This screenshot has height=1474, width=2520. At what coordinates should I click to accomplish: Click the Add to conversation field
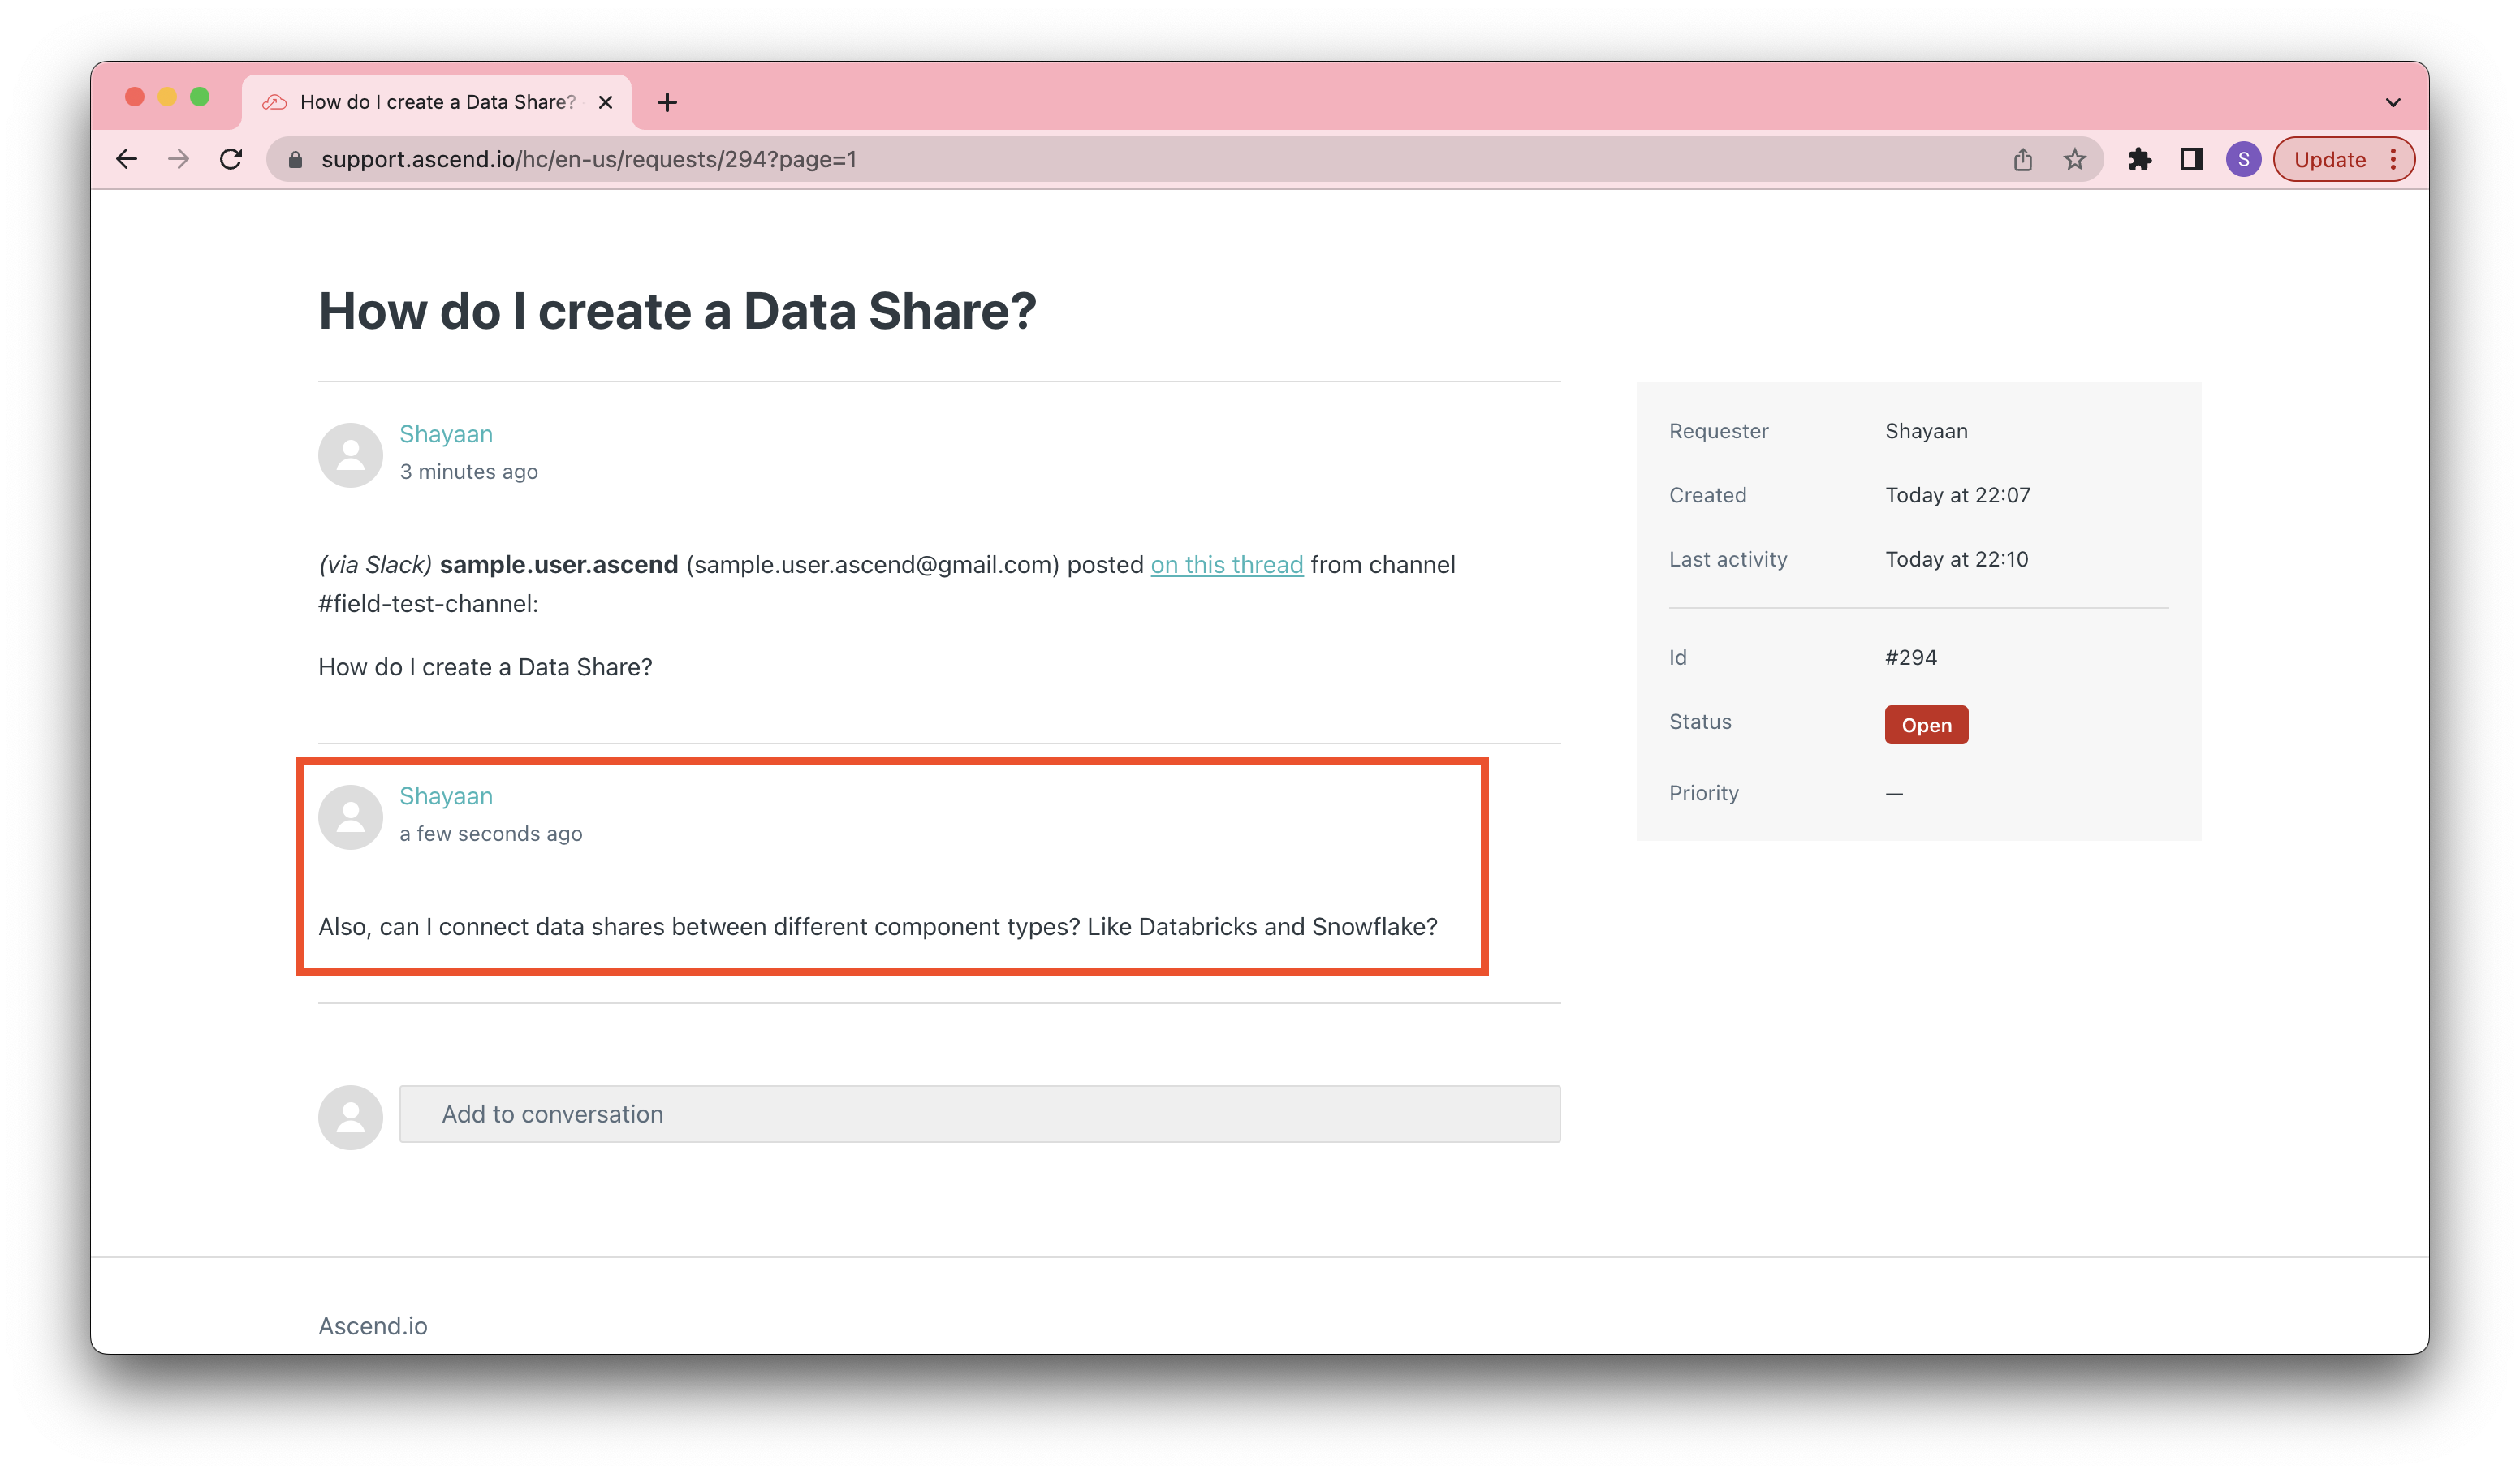(980, 1114)
